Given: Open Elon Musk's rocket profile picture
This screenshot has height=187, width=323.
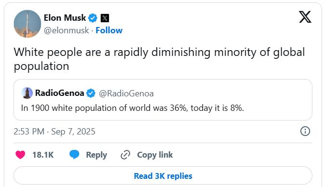Looking at the screenshot, I should 27,24.
